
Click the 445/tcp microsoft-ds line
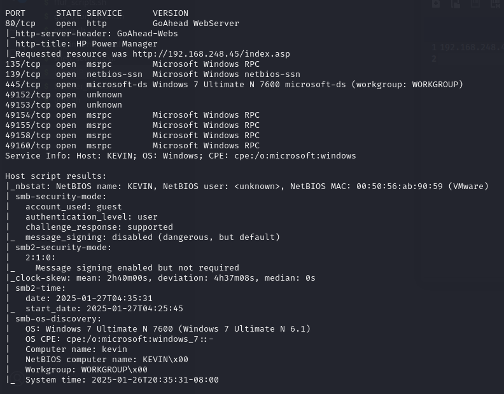click(234, 85)
